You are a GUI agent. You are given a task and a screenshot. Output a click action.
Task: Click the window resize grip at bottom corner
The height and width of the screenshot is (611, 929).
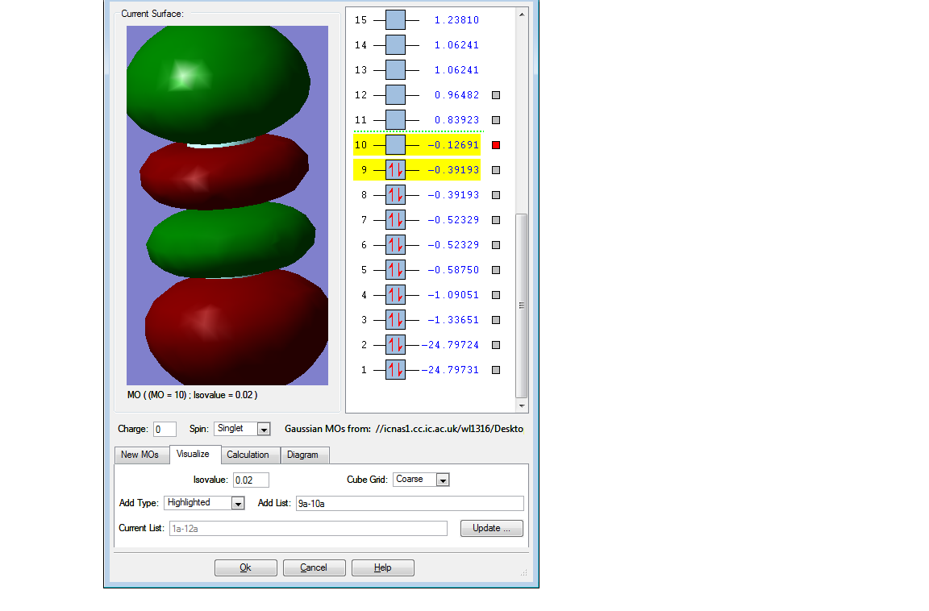pos(523,572)
